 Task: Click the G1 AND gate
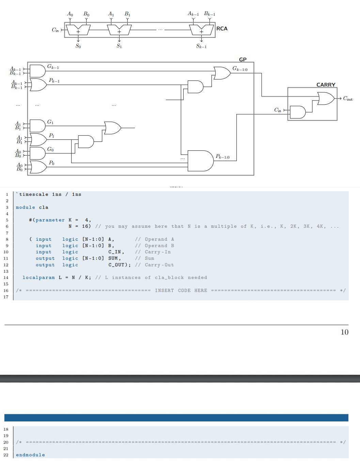[x=37, y=125]
